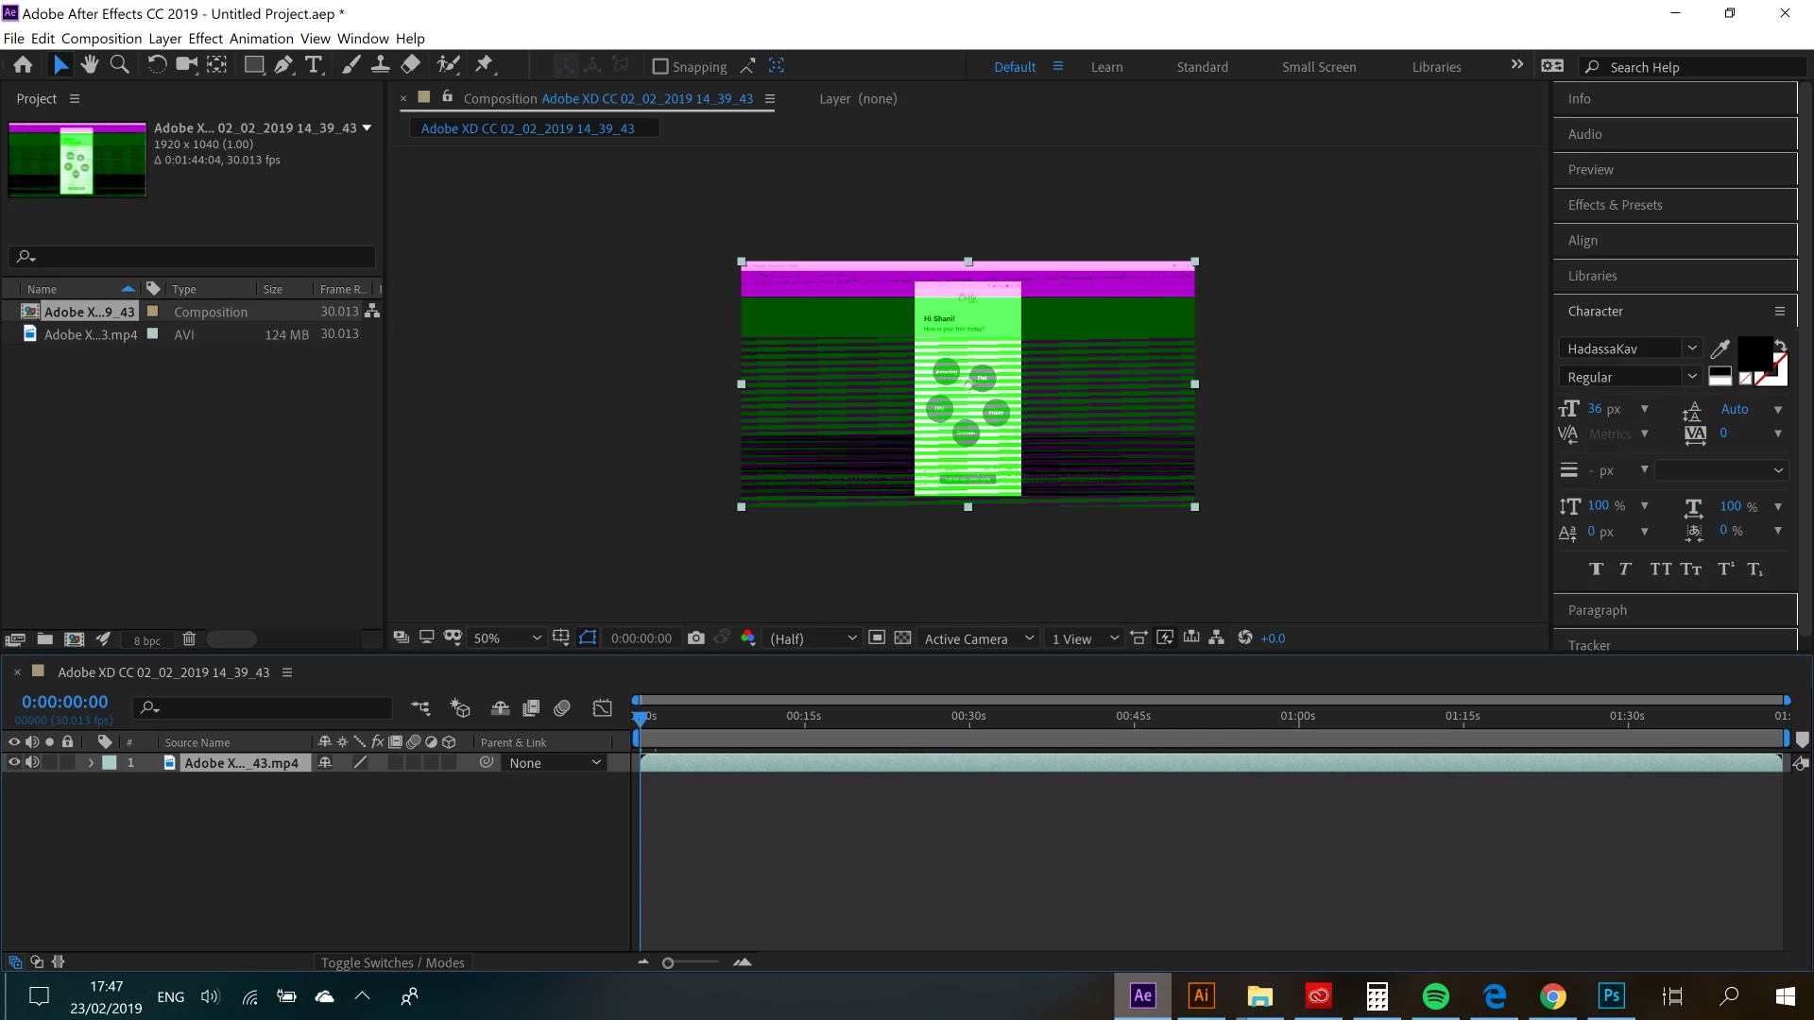Image resolution: width=1814 pixels, height=1020 pixels.
Task: Enable the Snapping checkbox
Action: point(660,66)
